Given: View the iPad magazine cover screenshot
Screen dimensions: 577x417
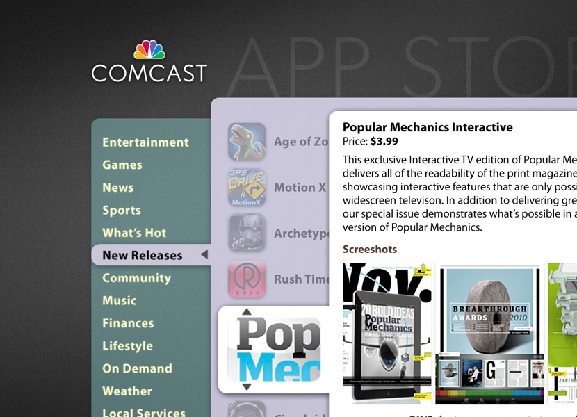Looking at the screenshot, I should 387,333.
